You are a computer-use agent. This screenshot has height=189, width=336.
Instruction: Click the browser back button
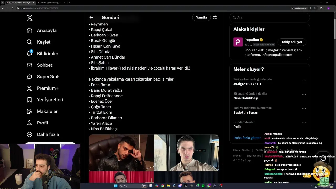tap(3, 8)
